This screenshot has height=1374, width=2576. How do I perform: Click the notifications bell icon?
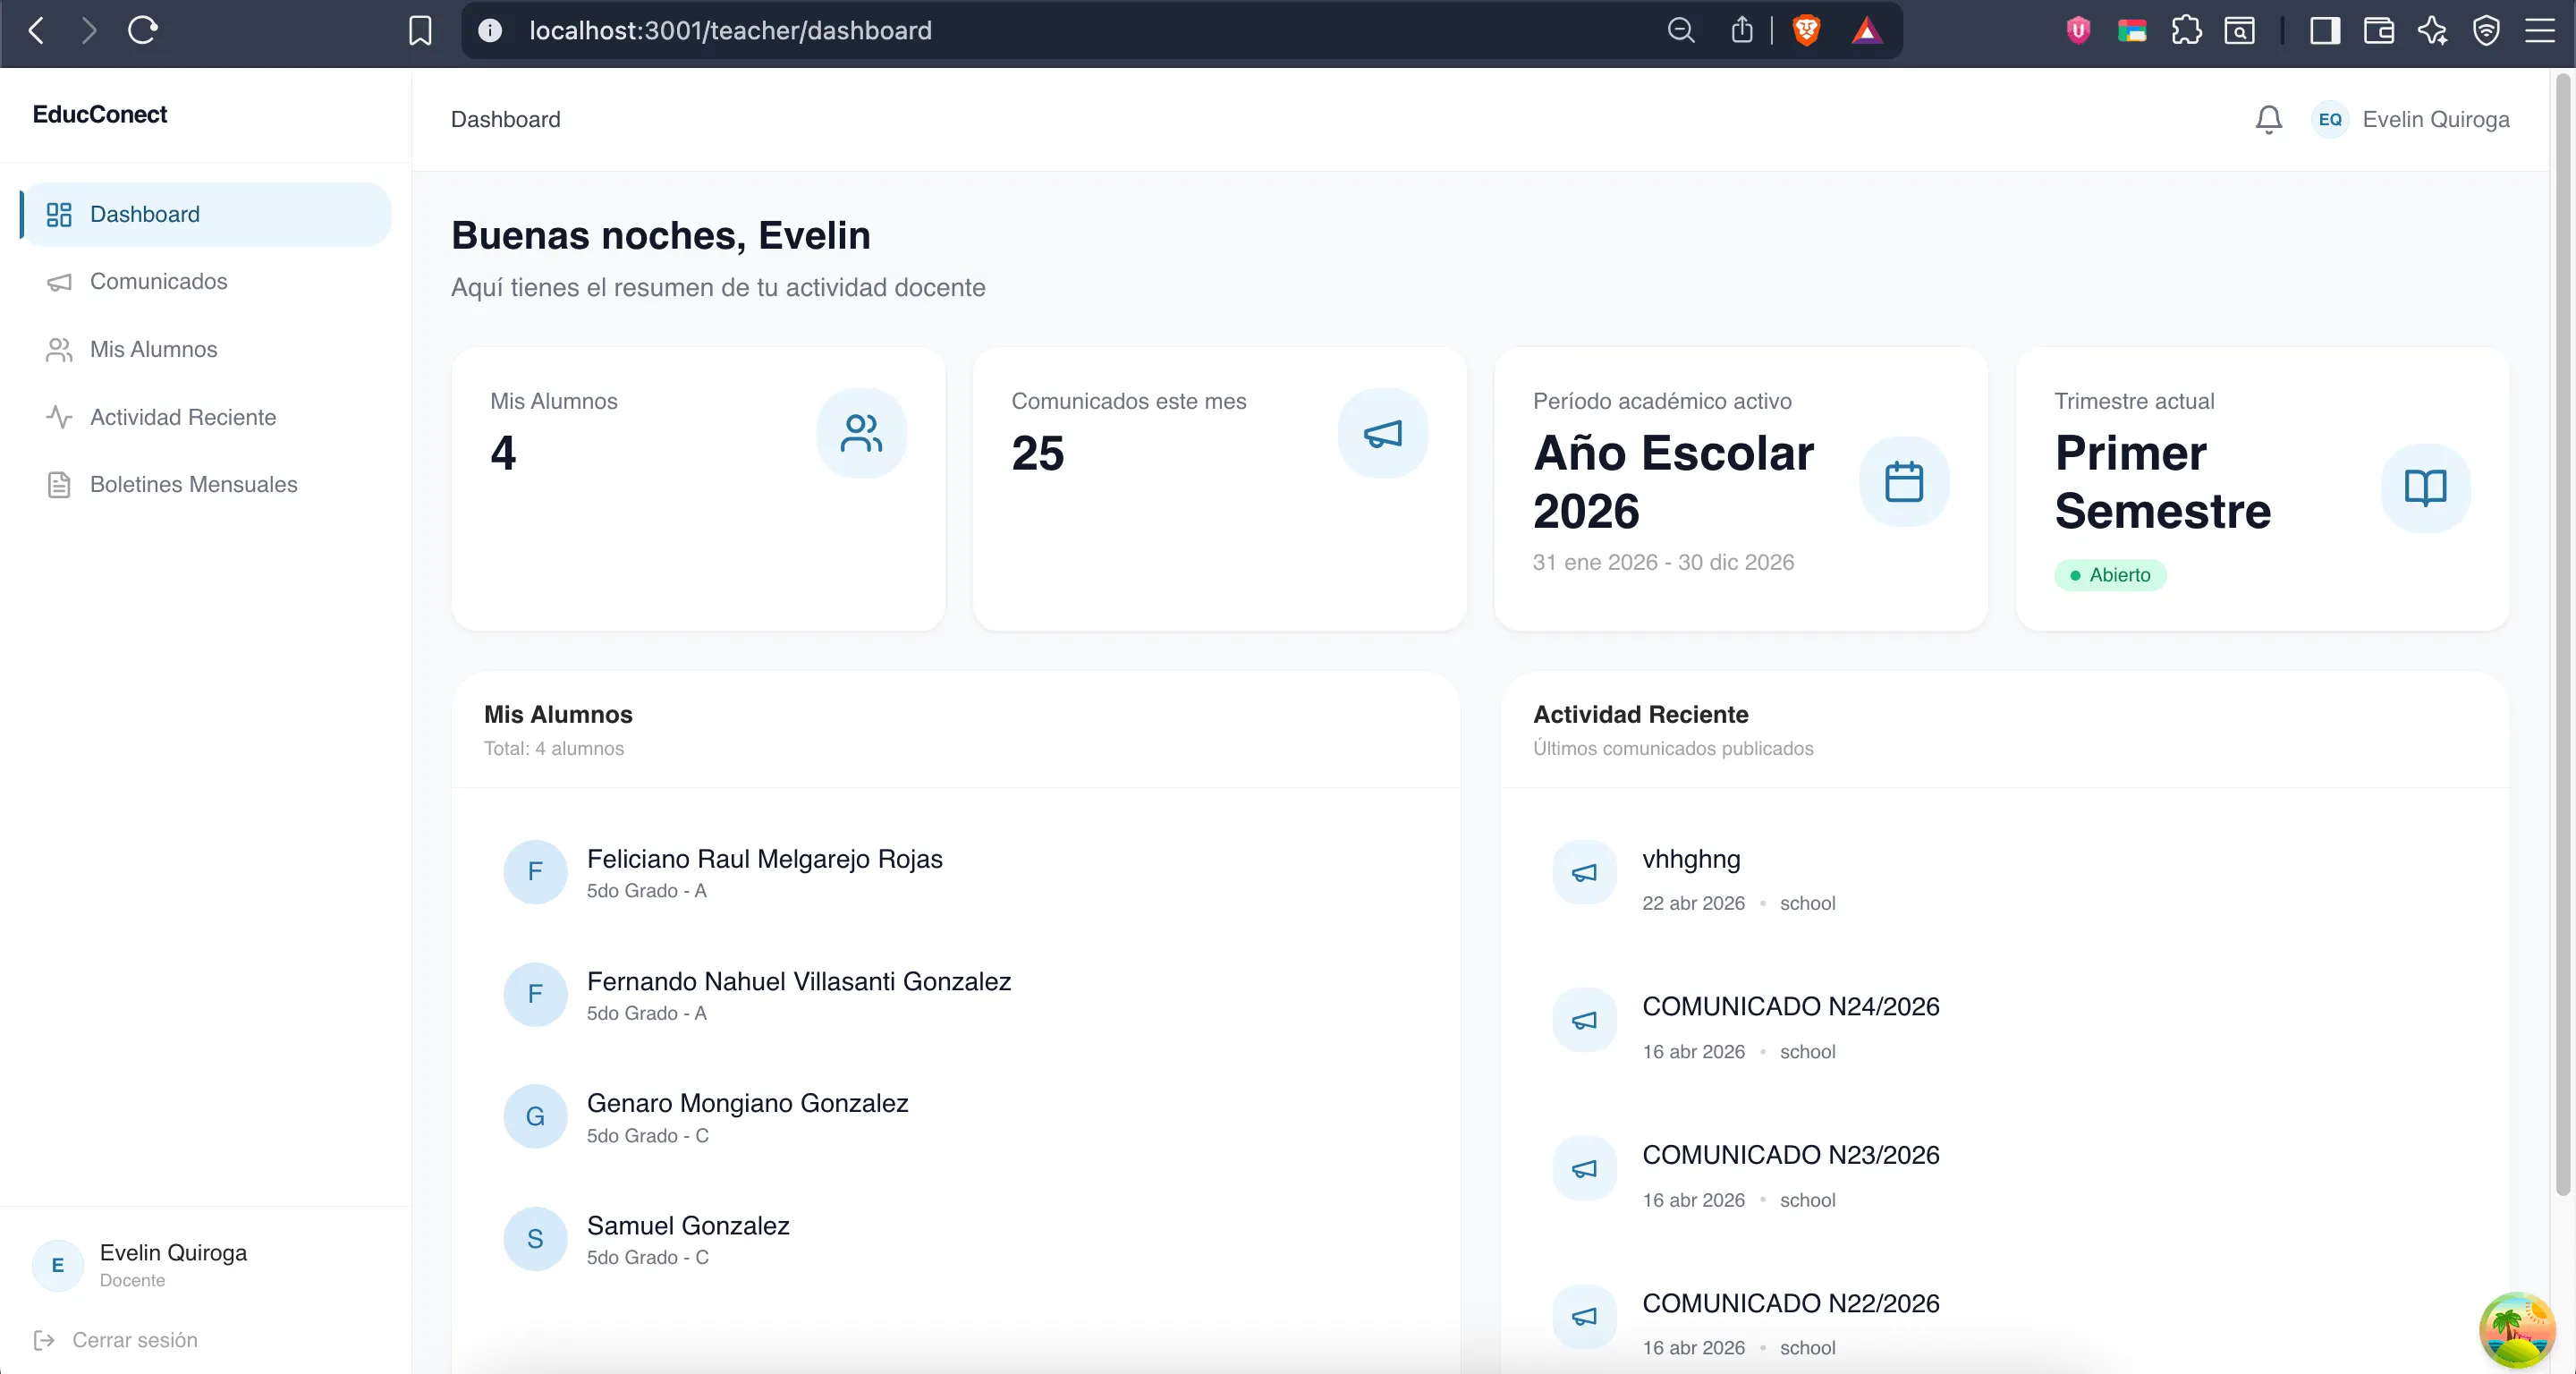coord(2268,120)
